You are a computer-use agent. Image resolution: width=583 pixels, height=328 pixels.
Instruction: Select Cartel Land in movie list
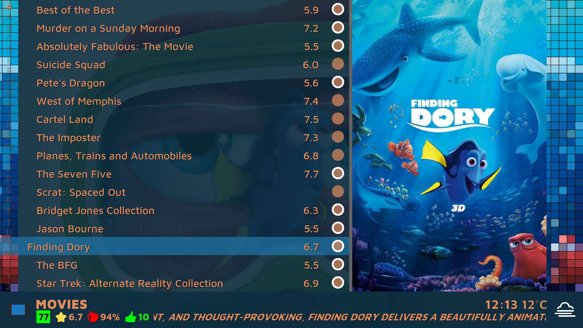point(65,120)
